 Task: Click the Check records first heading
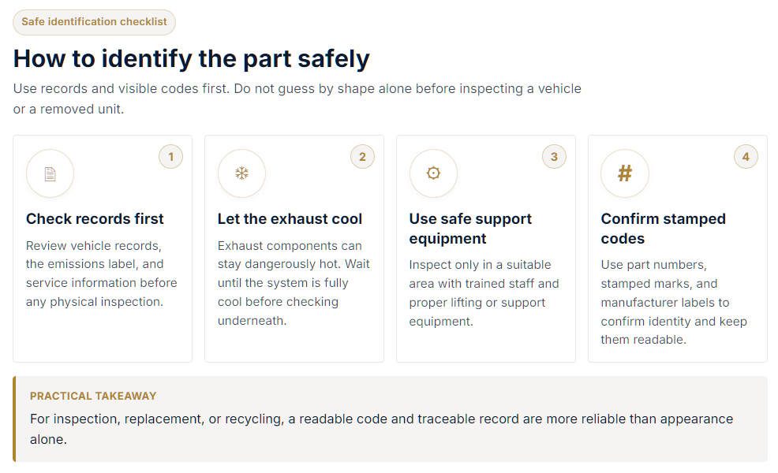click(x=95, y=218)
